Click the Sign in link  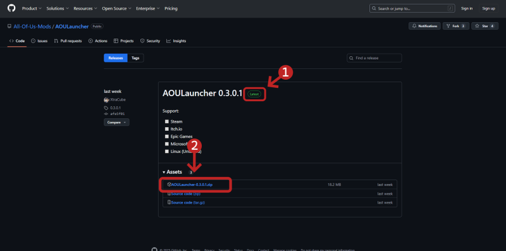[467, 8]
